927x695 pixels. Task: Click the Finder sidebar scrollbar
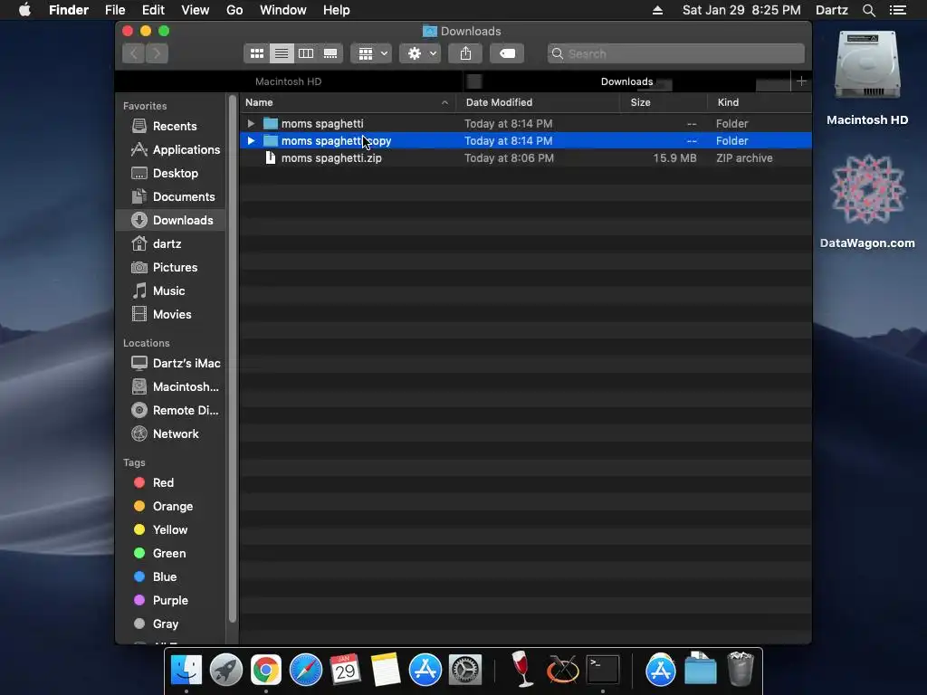pyautogui.click(x=233, y=358)
